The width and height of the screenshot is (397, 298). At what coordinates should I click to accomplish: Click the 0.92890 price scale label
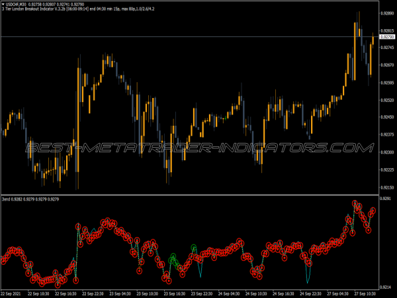point(387,13)
